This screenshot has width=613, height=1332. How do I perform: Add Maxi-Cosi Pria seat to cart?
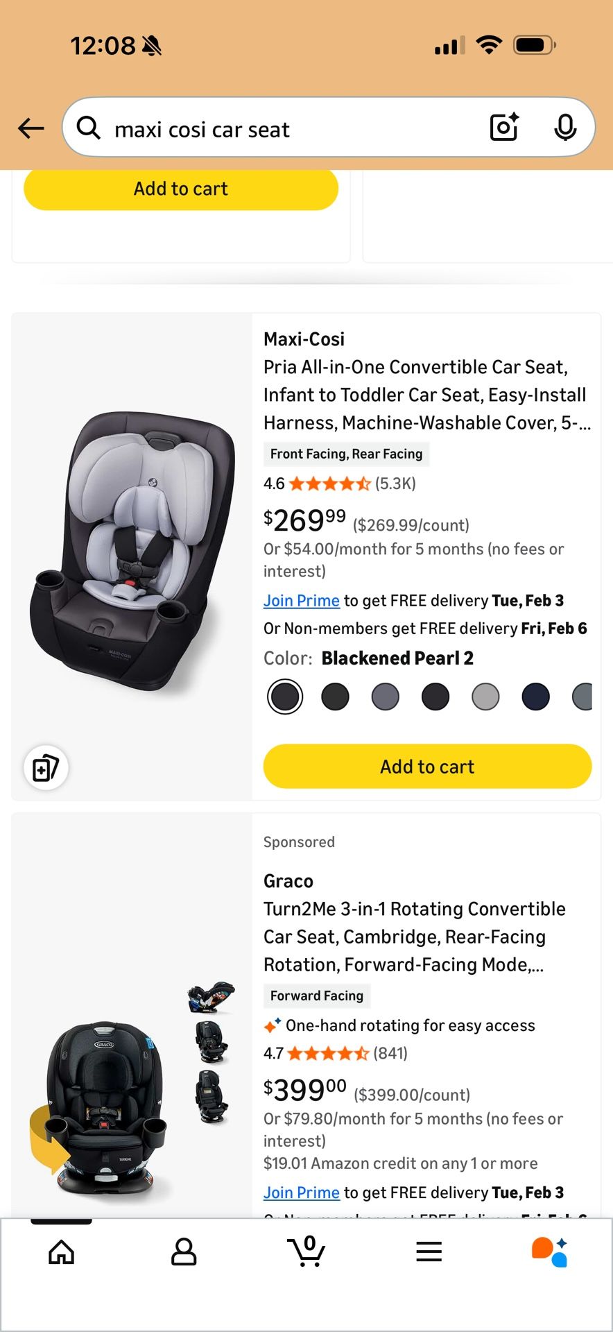click(x=427, y=767)
